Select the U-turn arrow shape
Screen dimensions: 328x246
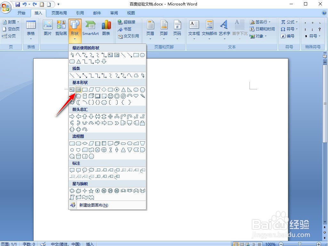pyautogui.click(x=130, y=117)
